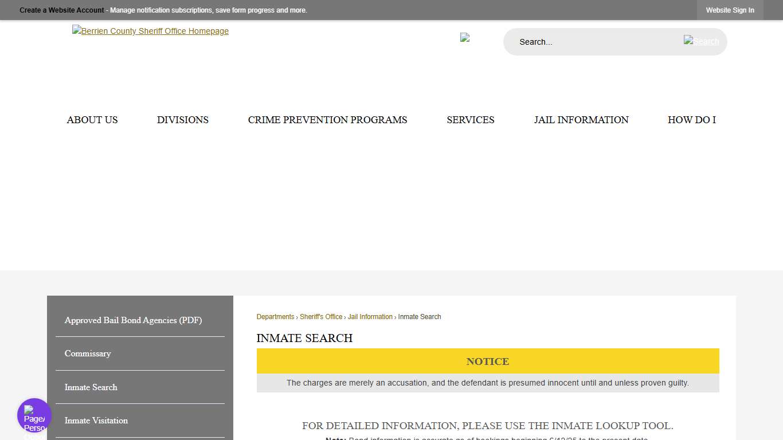783x440 pixels.
Task: Open the Page/Person accessibility widget
Action: coord(34,414)
